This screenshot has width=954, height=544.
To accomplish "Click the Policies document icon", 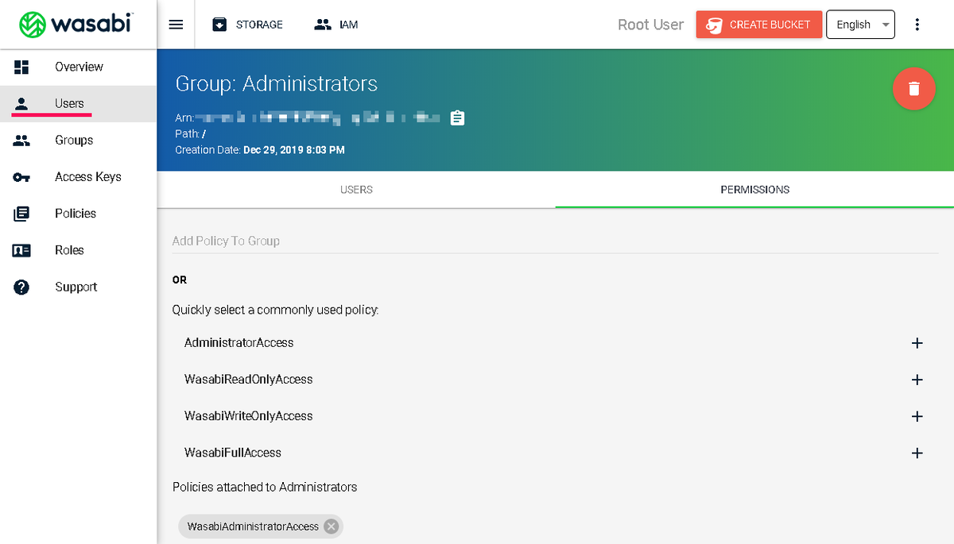I will [21, 214].
